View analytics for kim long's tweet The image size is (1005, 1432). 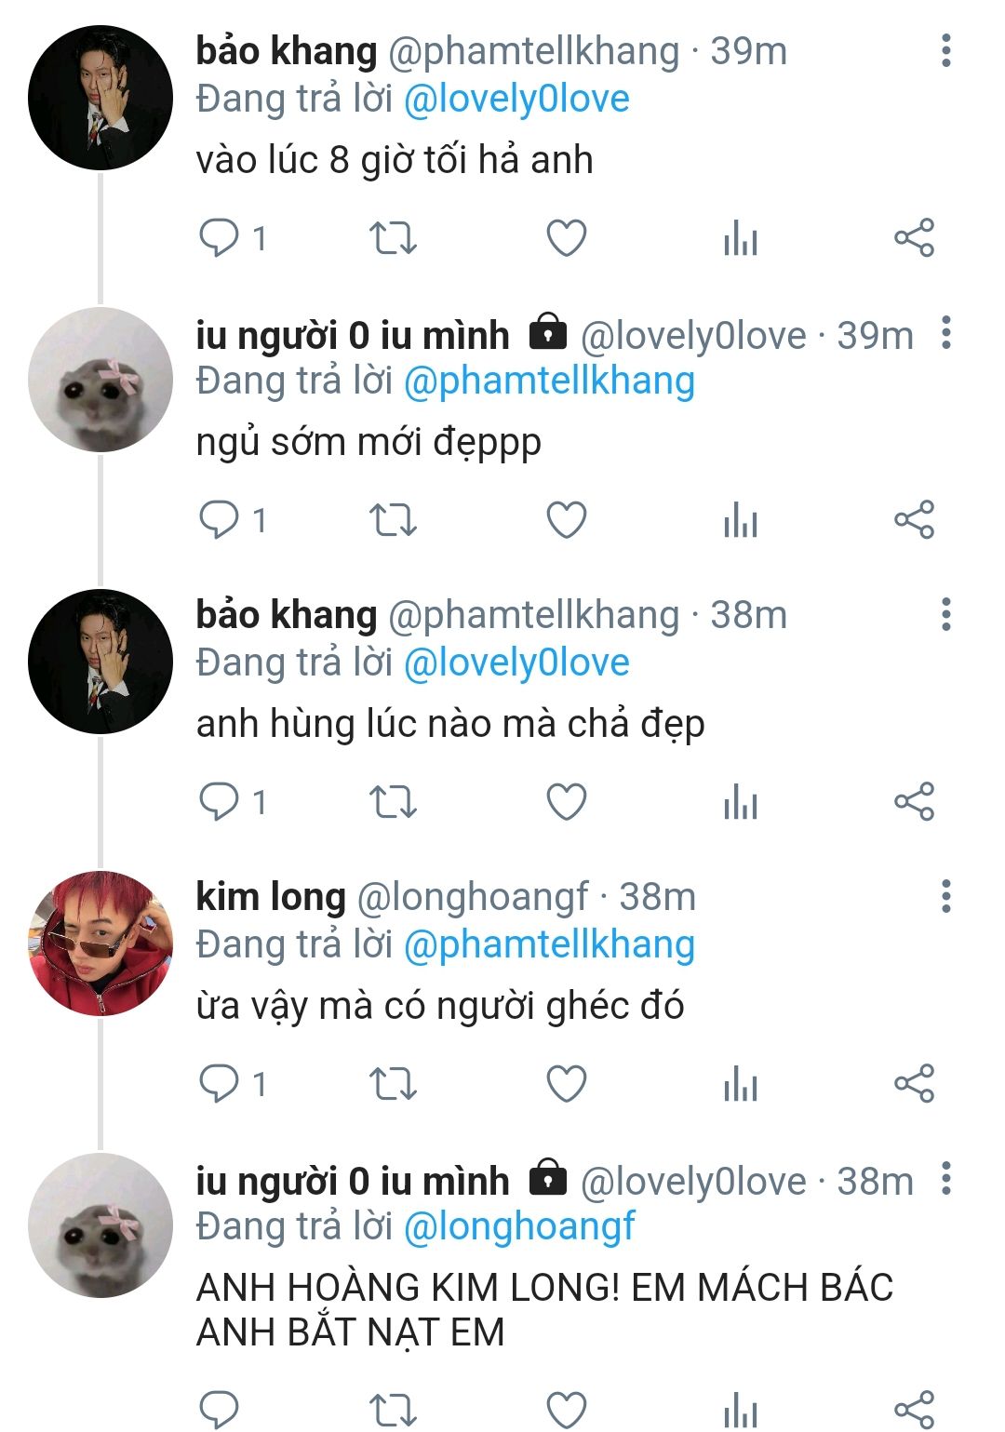point(741,1083)
